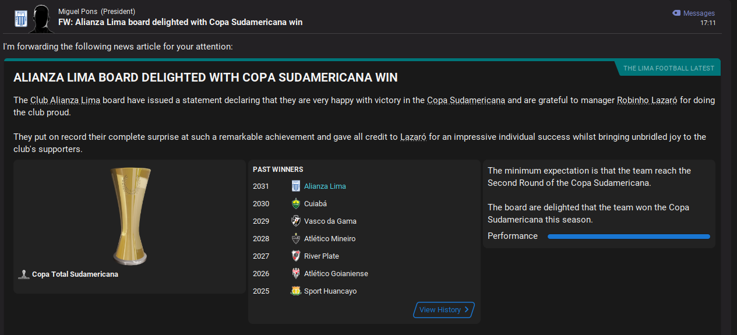Click the blue Performance progress bar
Screen dimensions: 737x335
[629, 237]
